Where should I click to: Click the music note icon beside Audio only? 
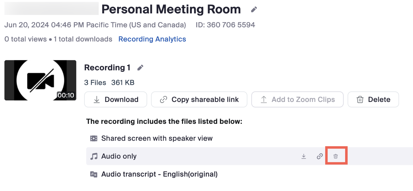[94, 156]
